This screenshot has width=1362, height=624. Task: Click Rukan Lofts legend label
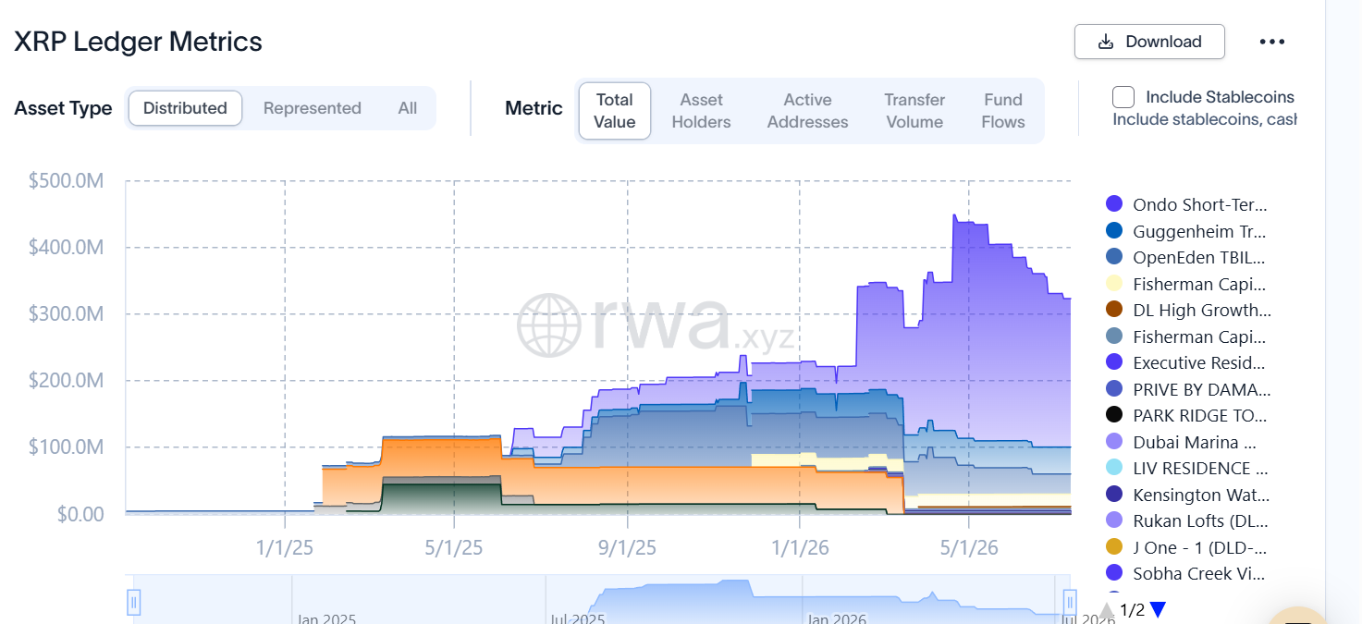[1201, 521]
